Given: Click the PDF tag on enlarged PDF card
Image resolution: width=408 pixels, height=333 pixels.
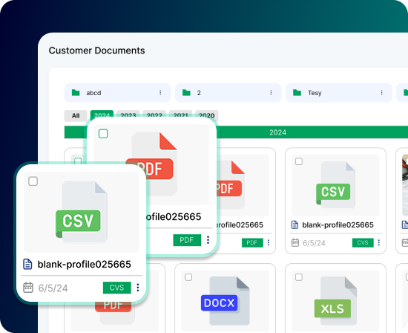Looking at the screenshot, I should (187, 240).
